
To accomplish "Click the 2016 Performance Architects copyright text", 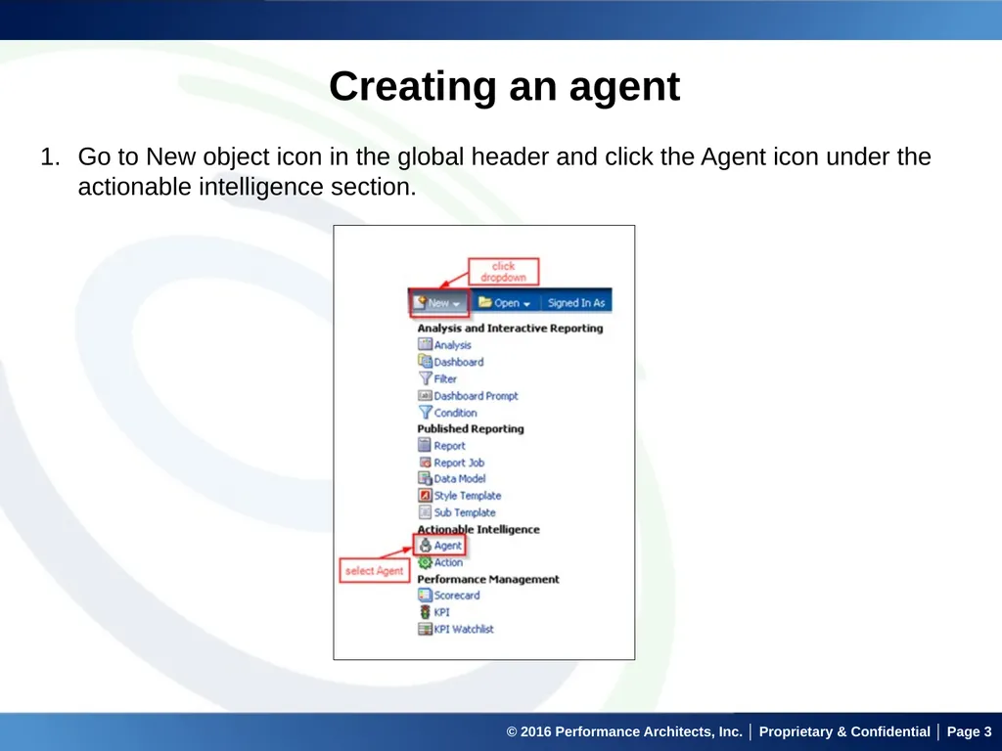I will click(624, 731).
